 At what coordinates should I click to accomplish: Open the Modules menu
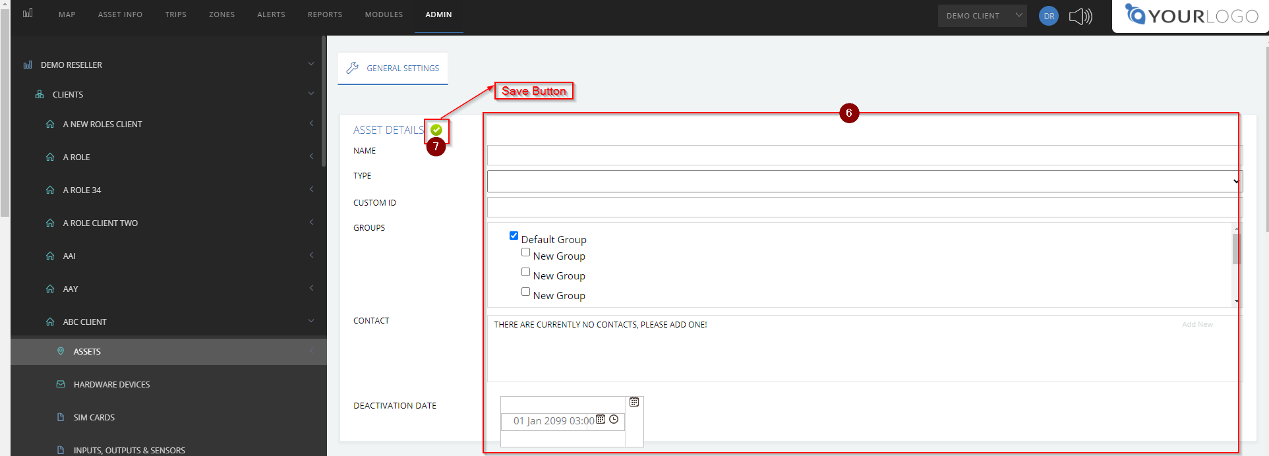[x=384, y=14]
